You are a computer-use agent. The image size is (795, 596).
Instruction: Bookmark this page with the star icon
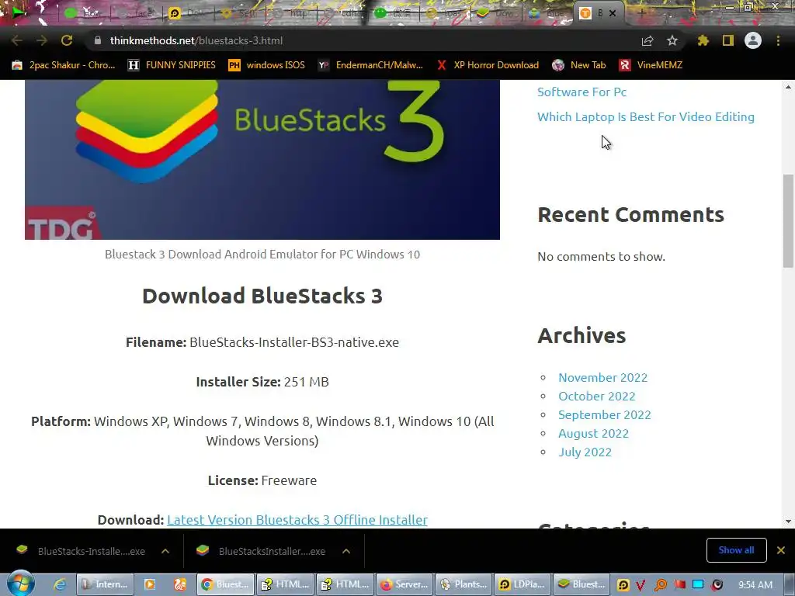tap(672, 40)
